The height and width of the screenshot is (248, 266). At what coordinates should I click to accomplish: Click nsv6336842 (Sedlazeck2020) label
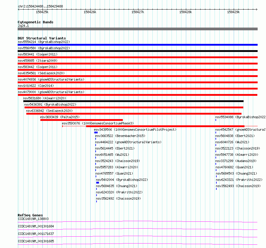[x=49, y=111]
